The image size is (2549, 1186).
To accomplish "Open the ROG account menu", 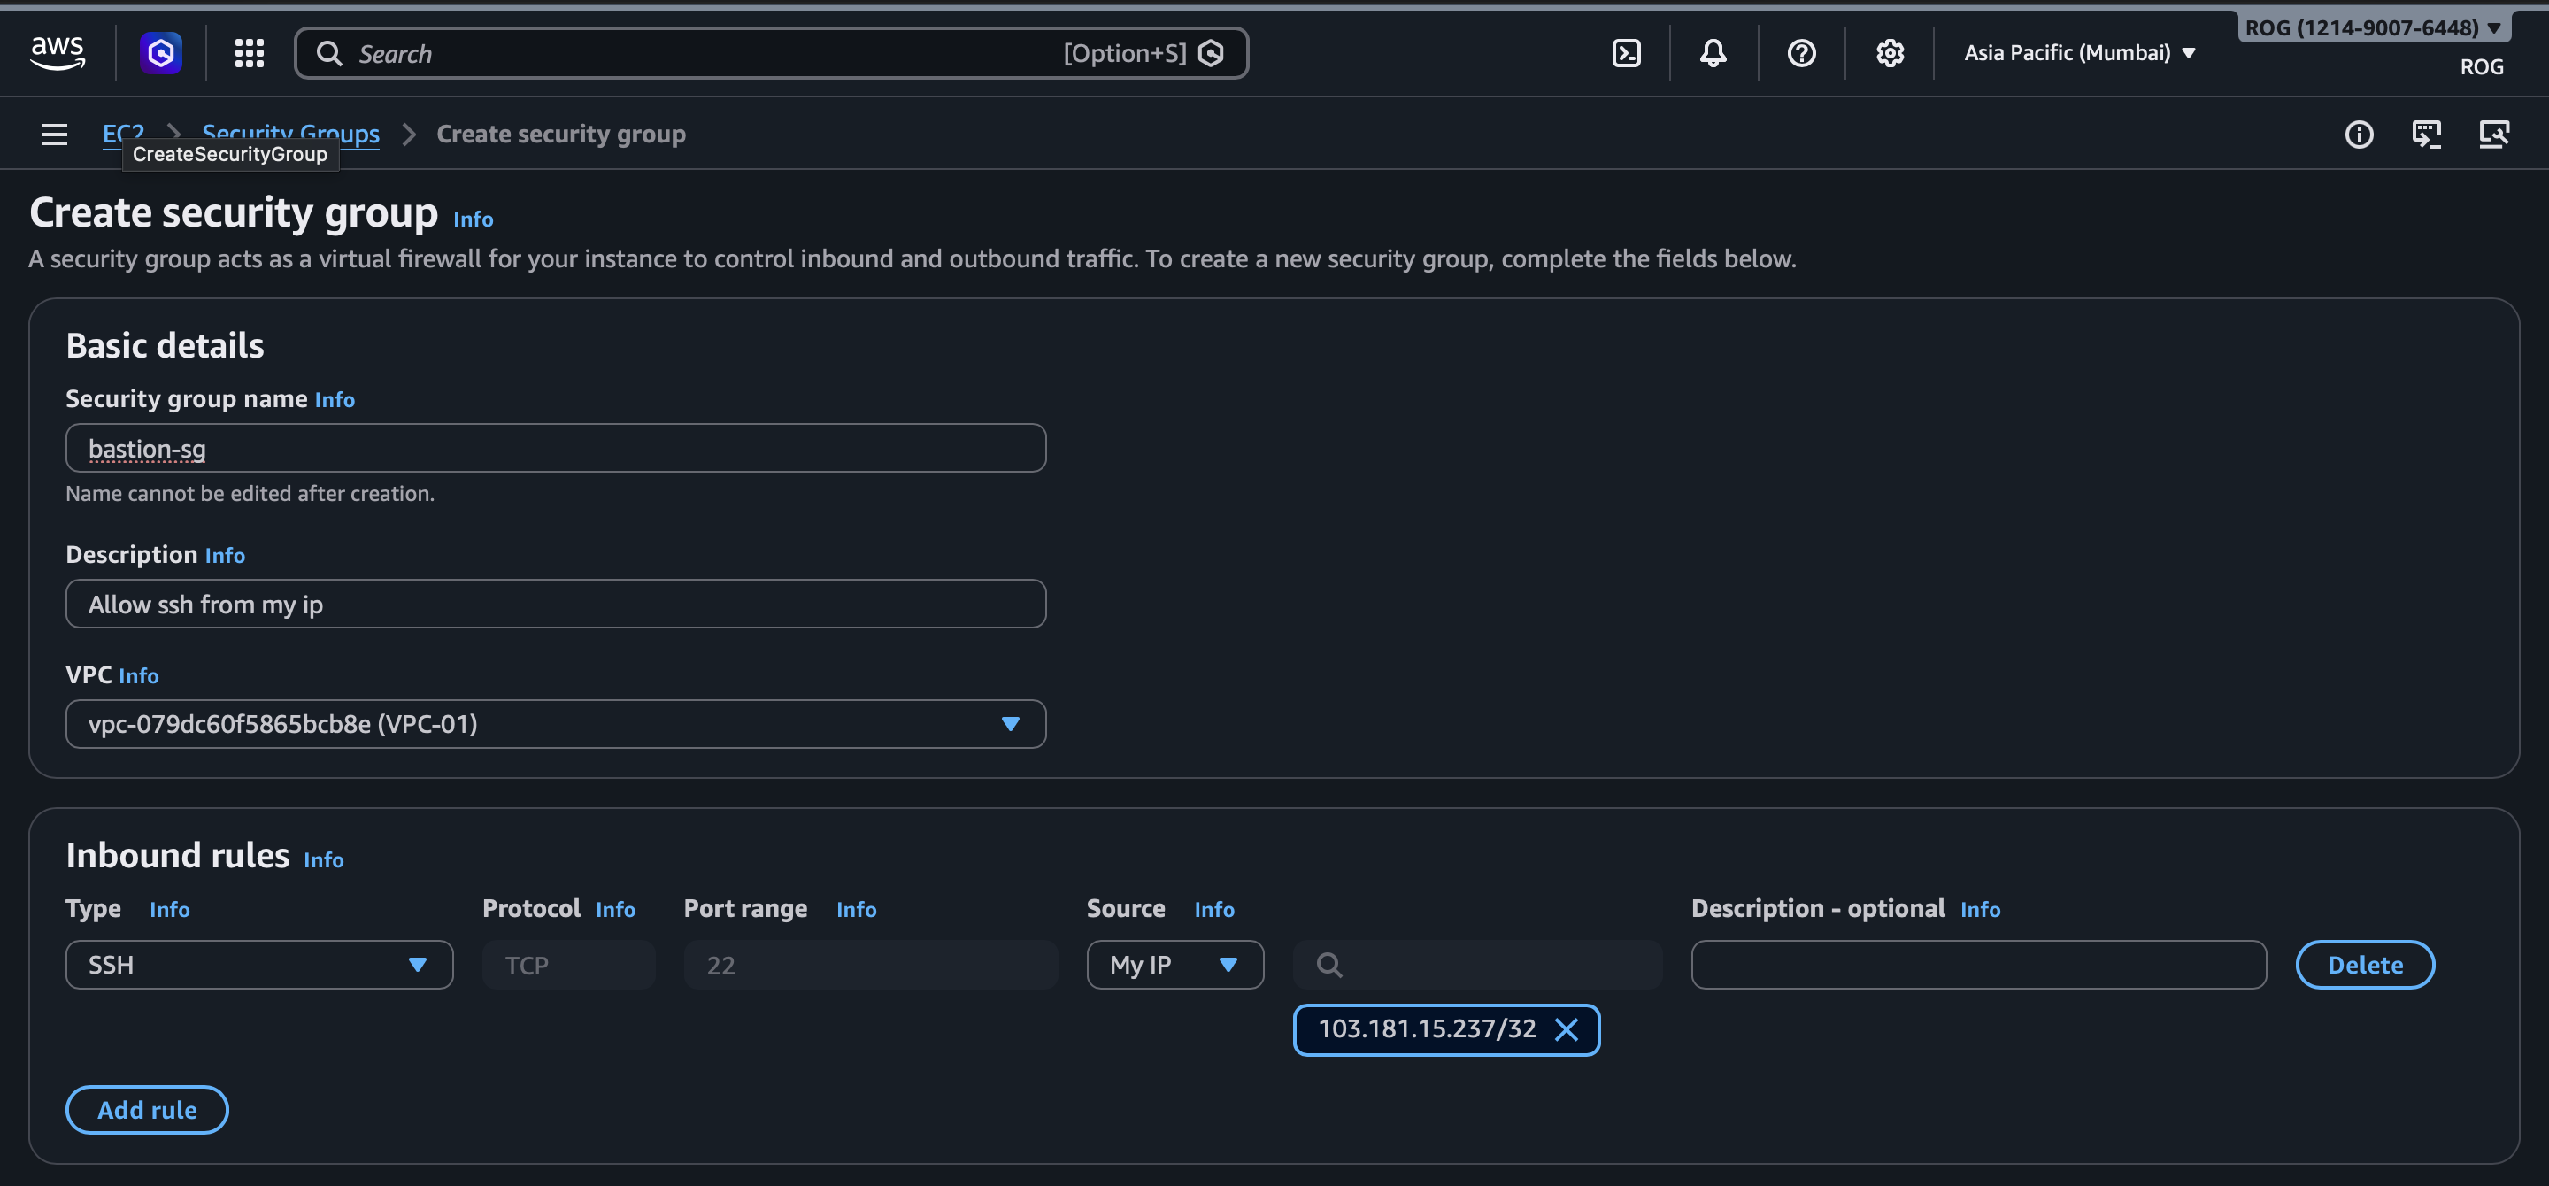I will [2372, 27].
